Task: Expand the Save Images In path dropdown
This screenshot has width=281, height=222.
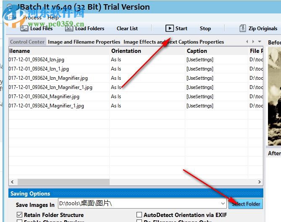Action: click(x=223, y=204)
